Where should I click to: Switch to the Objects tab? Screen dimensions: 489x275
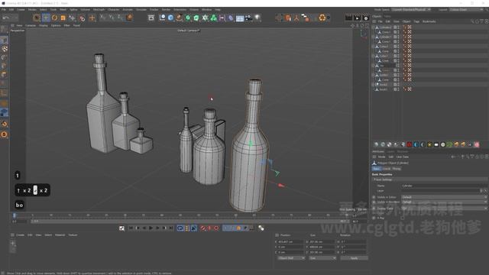(x=377, y=16)
